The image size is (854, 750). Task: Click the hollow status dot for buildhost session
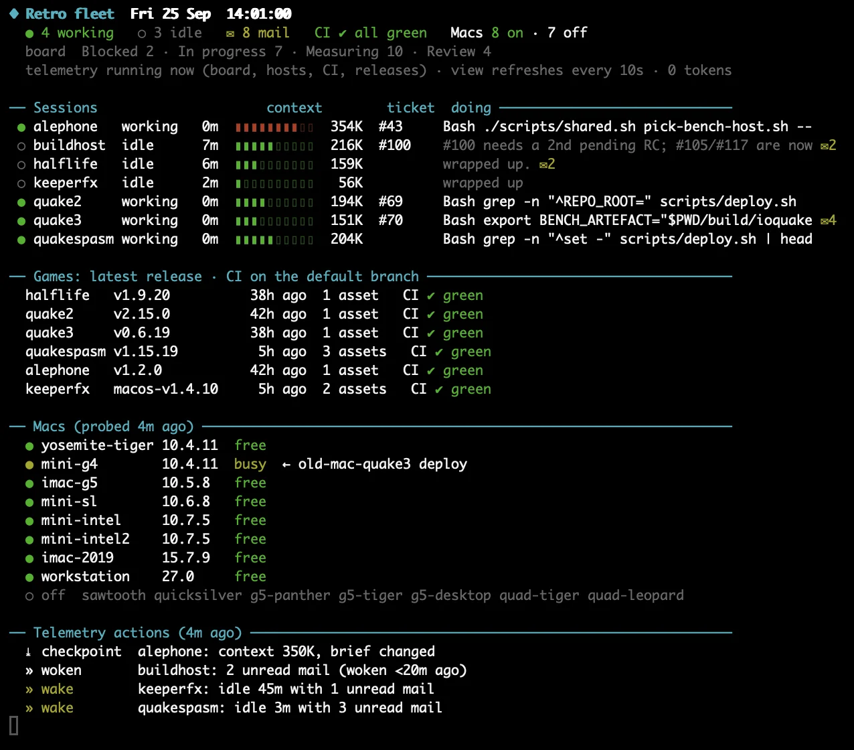[x=21, y=145]
